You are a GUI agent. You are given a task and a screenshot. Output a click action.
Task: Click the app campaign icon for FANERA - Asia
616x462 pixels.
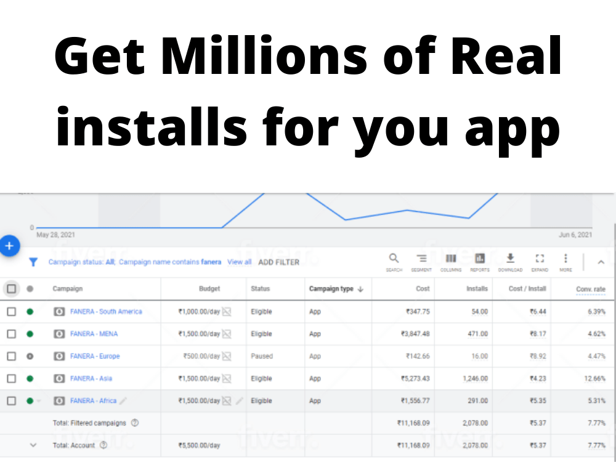[x=59, y=379]
